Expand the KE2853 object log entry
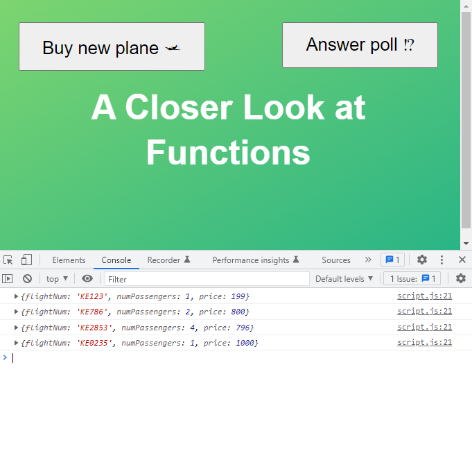472x474 pixels. [16, 328]
